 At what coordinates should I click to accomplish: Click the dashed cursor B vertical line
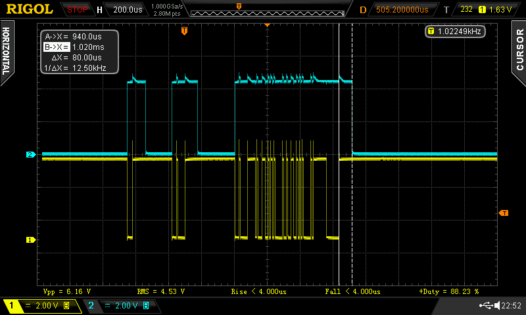pyautogui.click(x=352, y=154)
